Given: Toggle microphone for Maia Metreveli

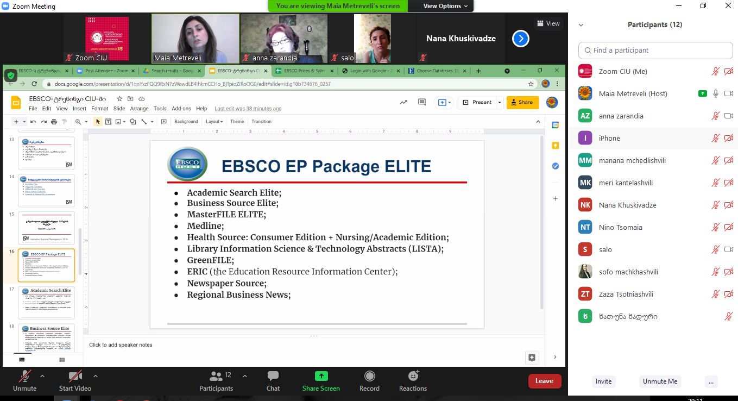Looking at the screenshot, I should coord(716,93).
